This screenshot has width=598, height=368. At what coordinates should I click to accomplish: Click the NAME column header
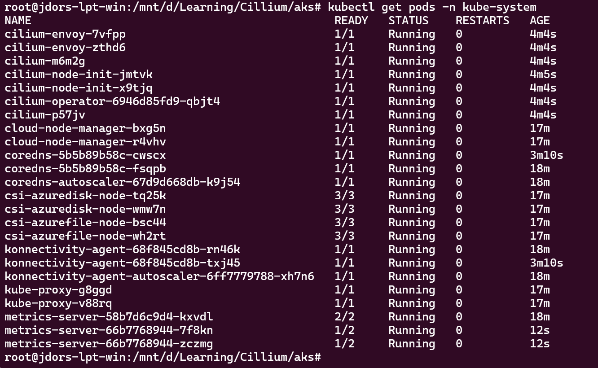(x=18, y=21)
